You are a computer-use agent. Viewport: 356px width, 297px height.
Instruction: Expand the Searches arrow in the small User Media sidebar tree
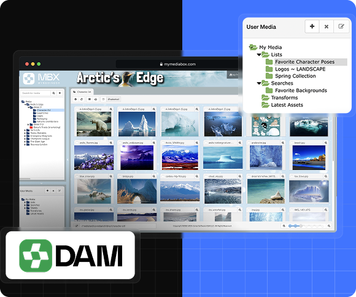coord(25,205)
